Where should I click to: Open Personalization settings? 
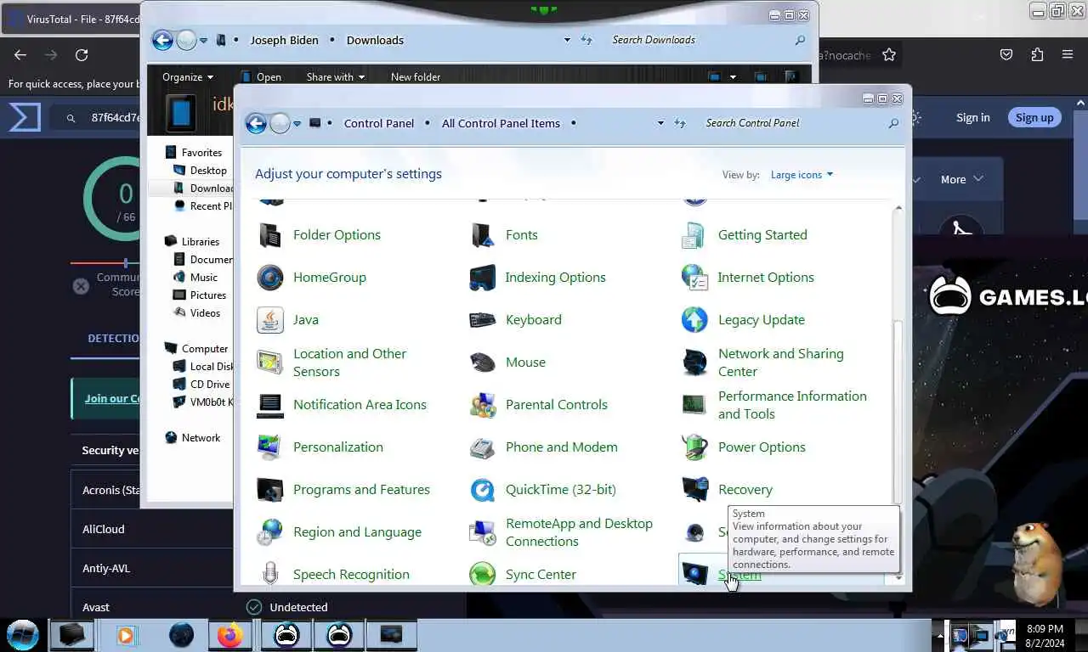coord(320,447)
